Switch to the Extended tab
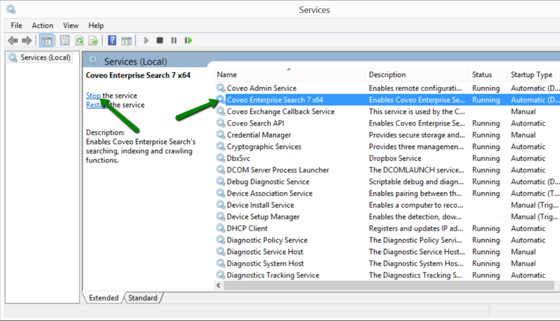 pyautogui.click(x=103, y=298)
